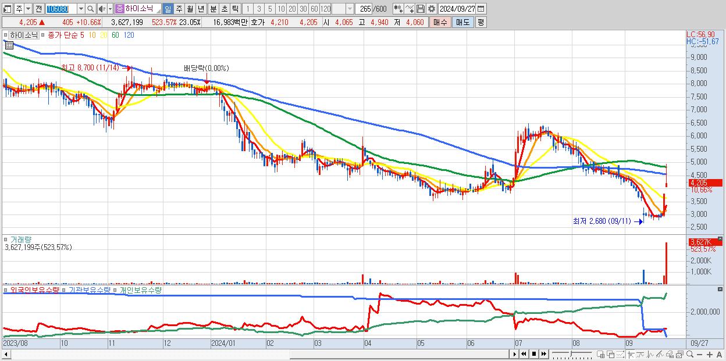Choose the 3 interval button
This screenshot has width=726, height=361.
pyautogui.click(x=259, y=9)
